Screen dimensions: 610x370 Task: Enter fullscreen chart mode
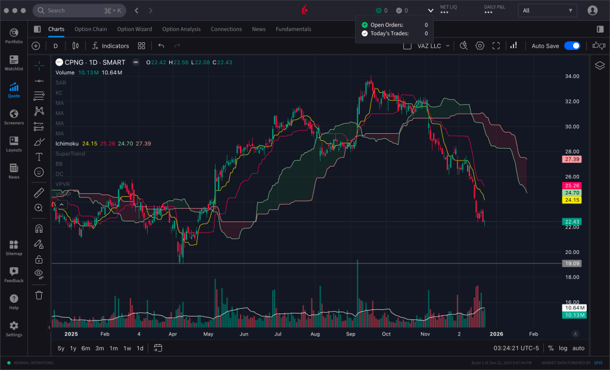(x=496, y=46)
